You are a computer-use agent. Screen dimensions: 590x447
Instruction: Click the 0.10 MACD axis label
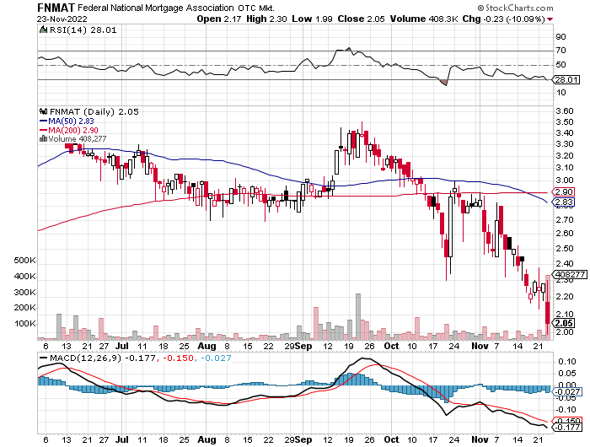coord(567,362)
